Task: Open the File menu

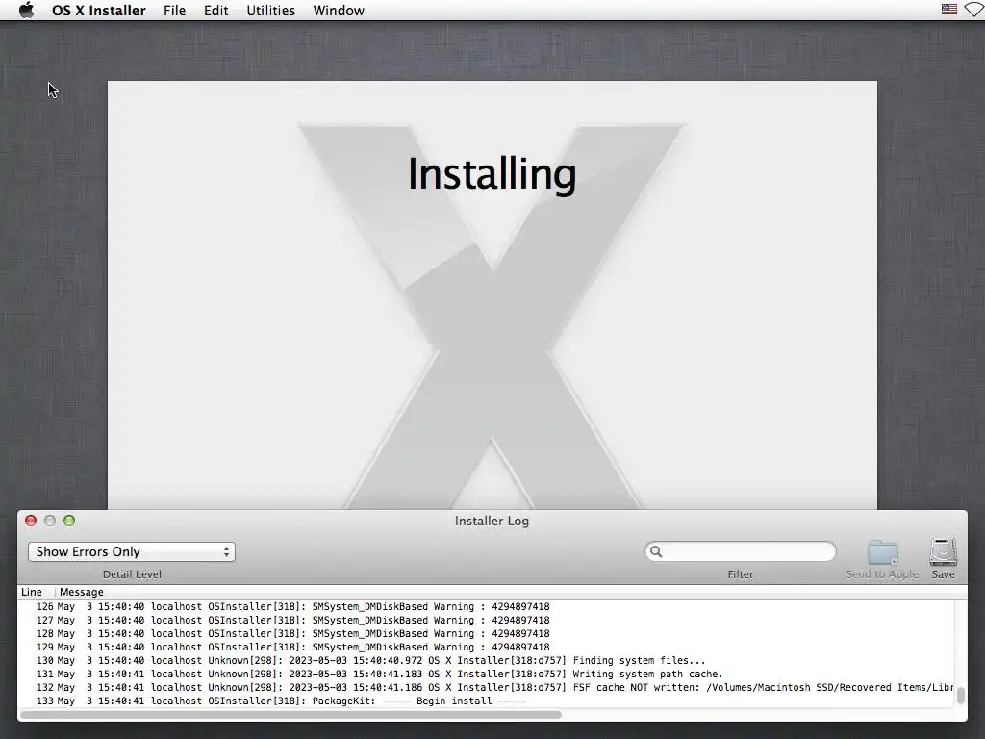Action: [x=175, y=11]
